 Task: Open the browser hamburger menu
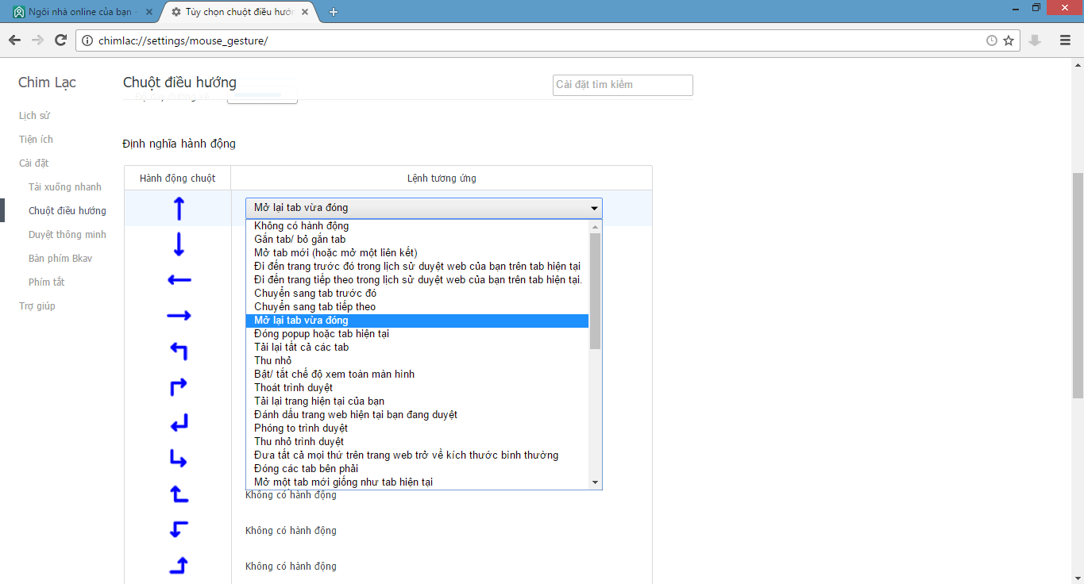(1066, 40)
